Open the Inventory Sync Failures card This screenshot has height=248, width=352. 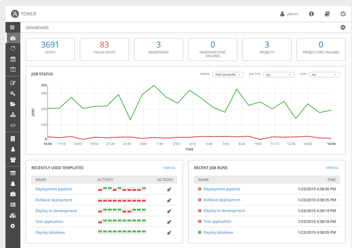[x=213, y=49]
